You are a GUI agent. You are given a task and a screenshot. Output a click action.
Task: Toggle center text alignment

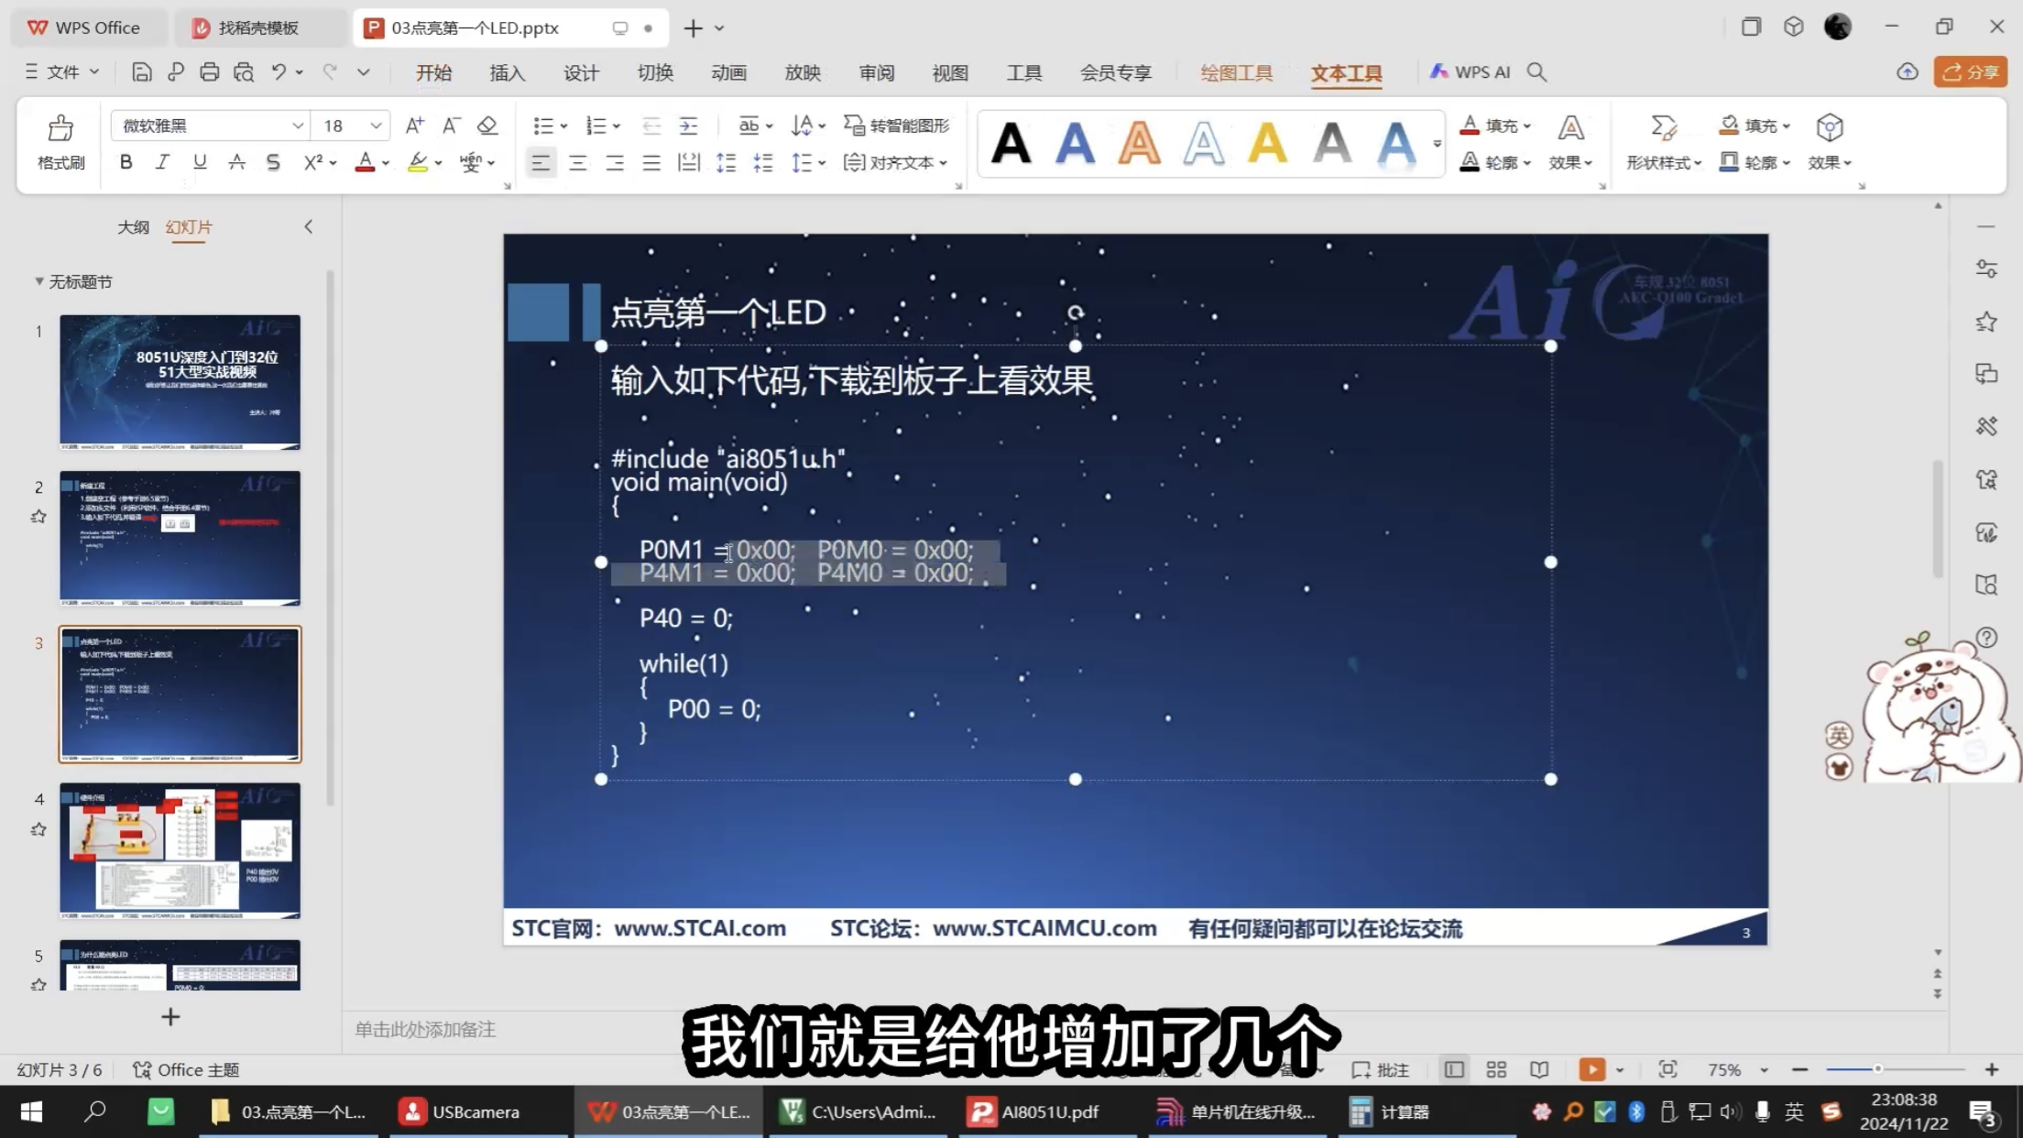577,163
